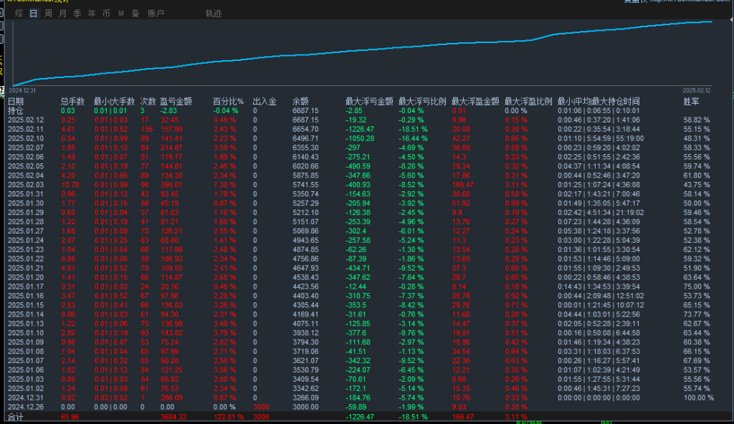The height and width of the screenshot is (424, 734).
Task: Switch to the 周 weekly statistics view
Action: [x=48, y=12]
